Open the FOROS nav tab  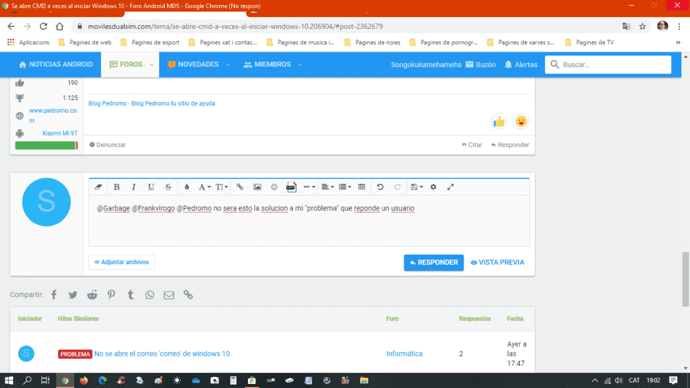[x=126, y=64]
